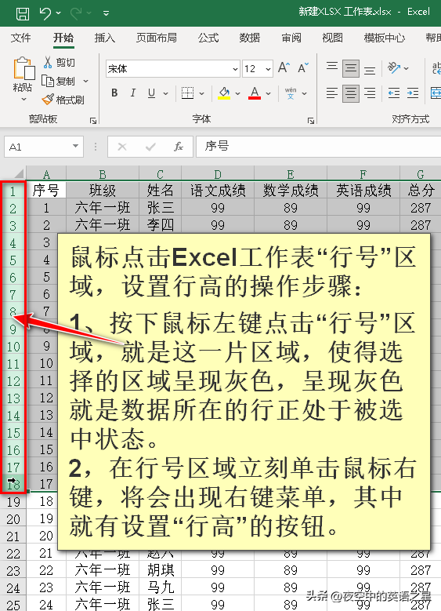Increase the cell indent

pyautogui.click(x=413, y=93)
